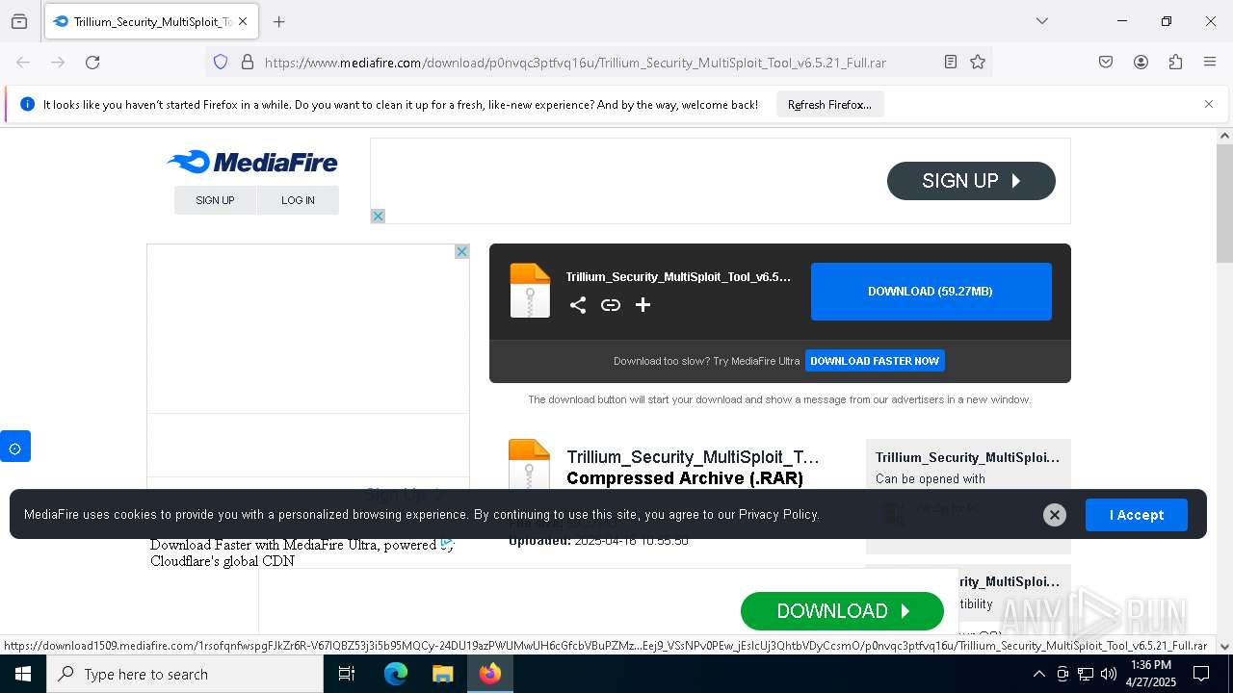This screenshot has width=1233, height=693.
Task: Go back to the previous page
Action: point(23,62)
